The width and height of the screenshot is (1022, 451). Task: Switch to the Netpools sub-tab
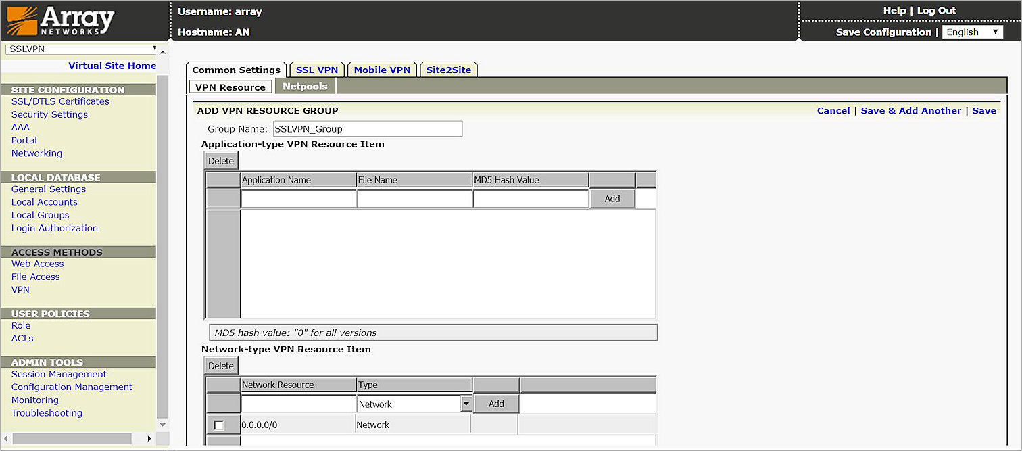[305, 86]
